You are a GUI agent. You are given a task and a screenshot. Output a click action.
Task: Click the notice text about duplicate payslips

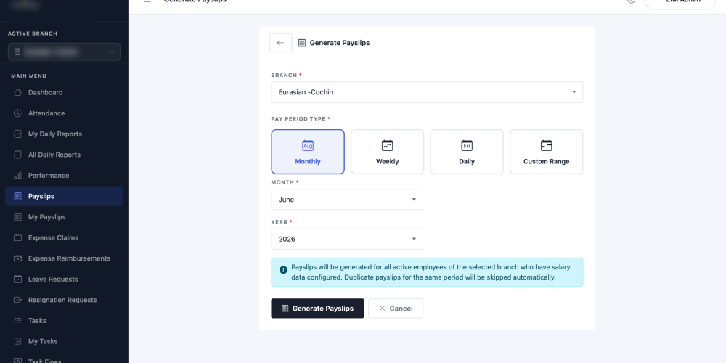431,272
